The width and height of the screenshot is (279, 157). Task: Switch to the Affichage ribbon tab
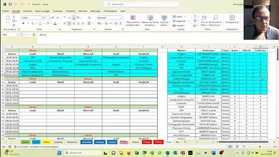click(x=95, y=11)
